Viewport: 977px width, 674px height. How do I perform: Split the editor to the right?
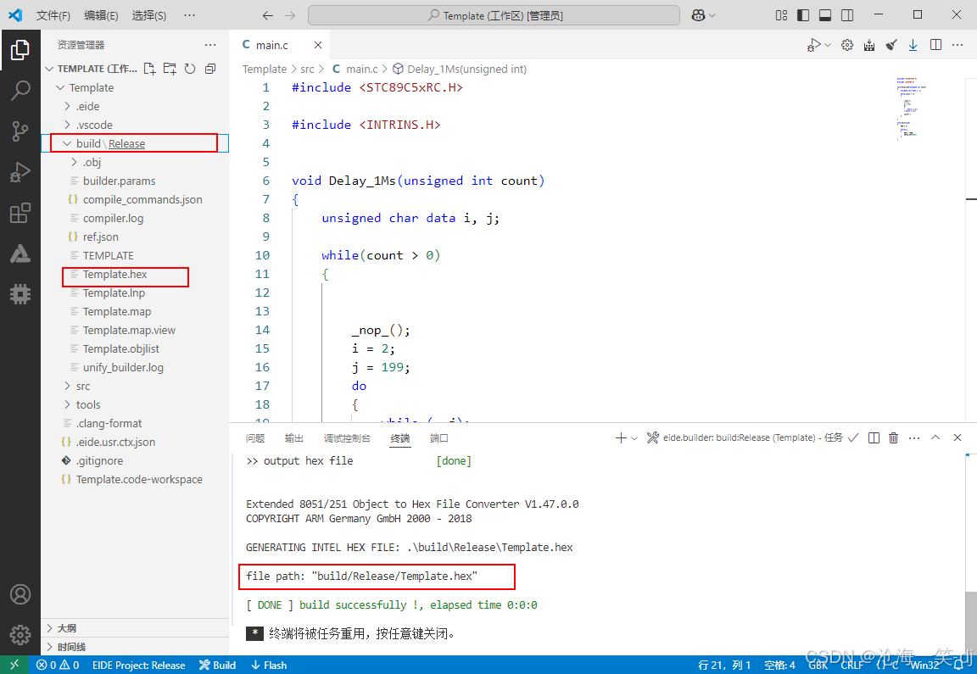point(936,45)
